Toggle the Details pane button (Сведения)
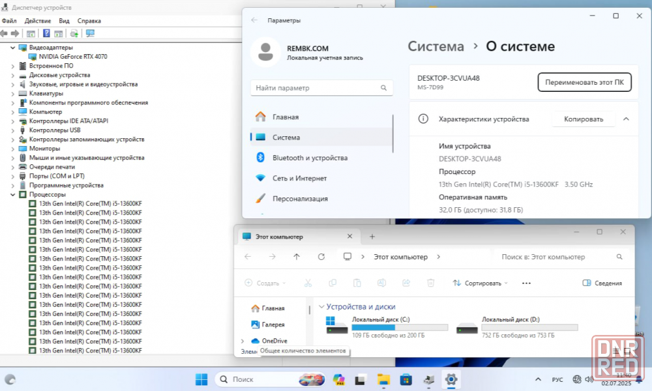 [x=602, y=283]
